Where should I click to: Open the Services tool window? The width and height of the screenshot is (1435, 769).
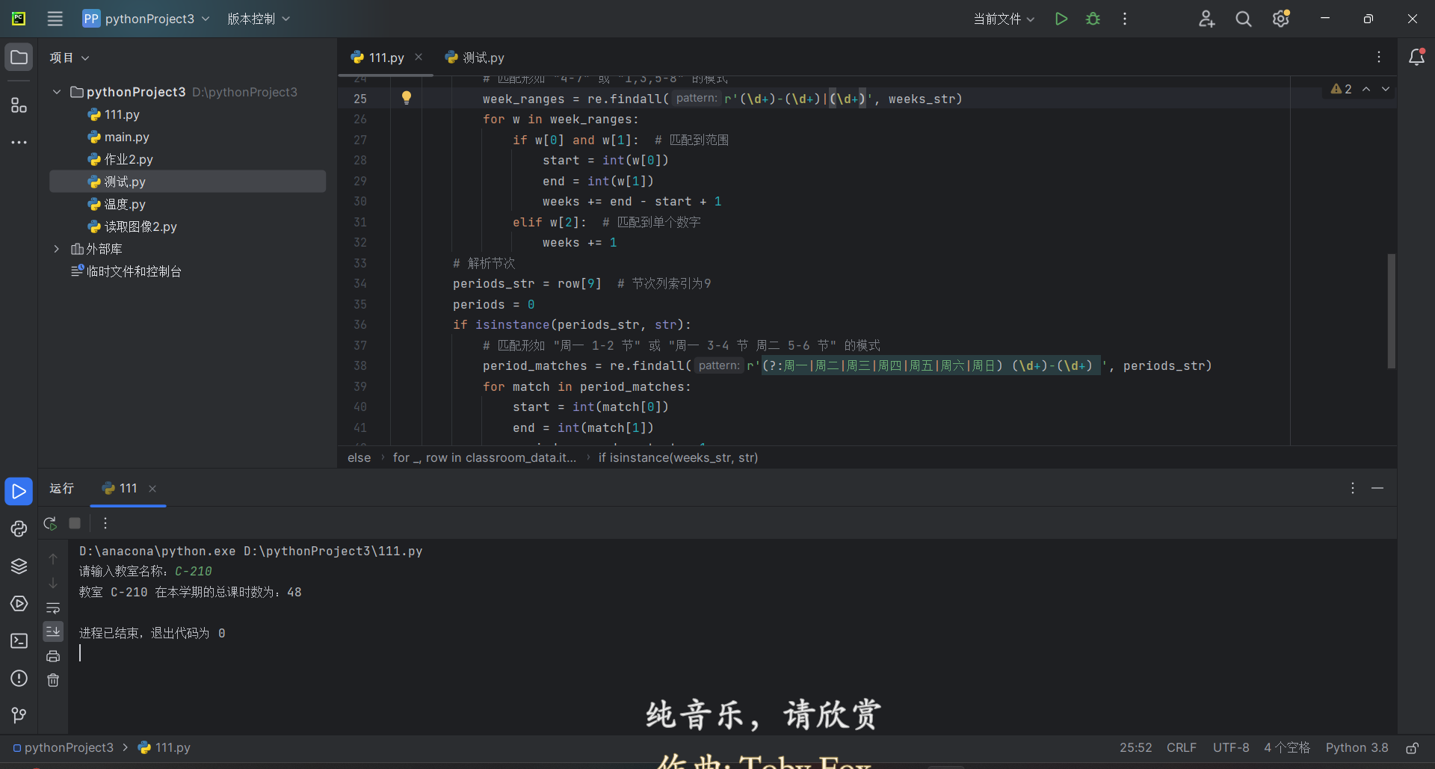[19, 603]
